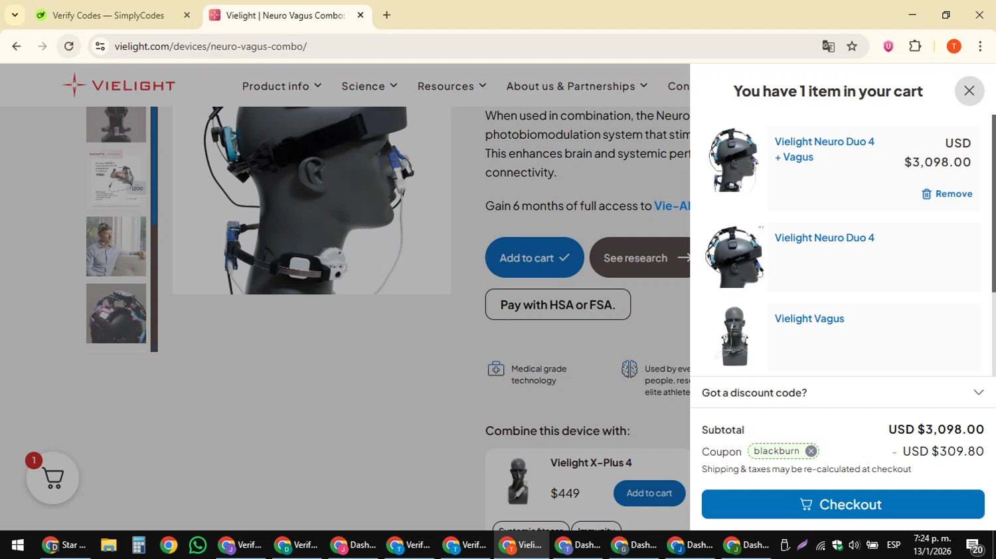Switch ESP keyboard language
This screenshot has width=996, height=559.
click(894, 545)
